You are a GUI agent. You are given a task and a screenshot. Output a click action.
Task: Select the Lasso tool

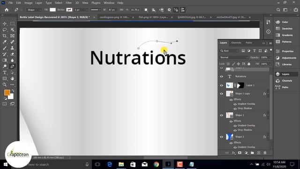click(x=5, y=30)
